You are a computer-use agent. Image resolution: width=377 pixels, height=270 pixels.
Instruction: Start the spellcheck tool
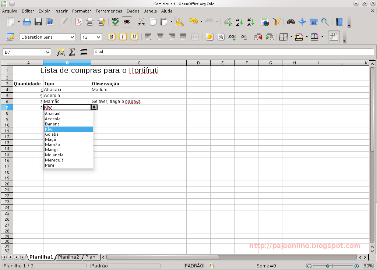[x=115, y=22]
